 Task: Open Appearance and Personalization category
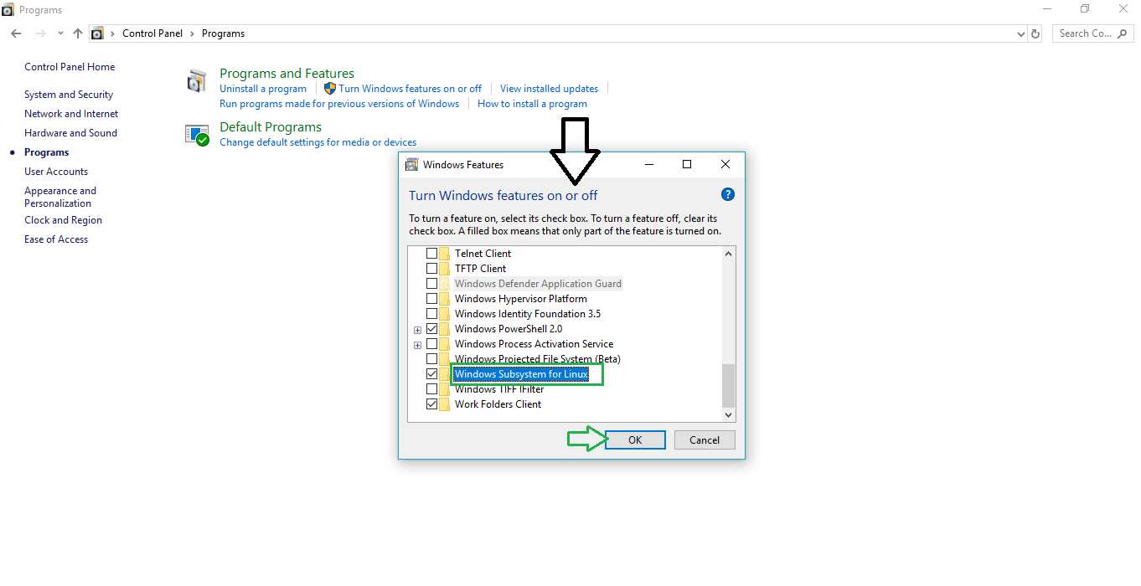click(x=60, y=197)
